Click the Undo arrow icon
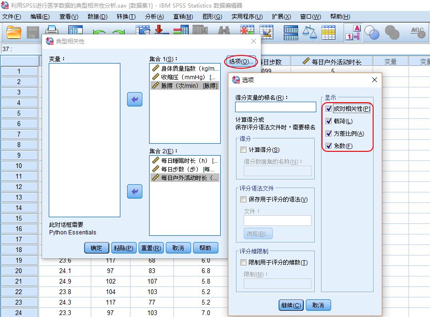The image size is (430, 317). [x=99, y=32]
